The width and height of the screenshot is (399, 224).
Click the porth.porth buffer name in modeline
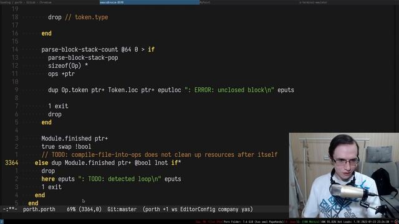pyautogui.click(x=39, y=209)
